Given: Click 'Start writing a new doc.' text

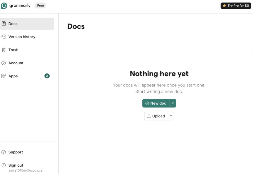Looking at the screenshot, I should pos(159,92).
